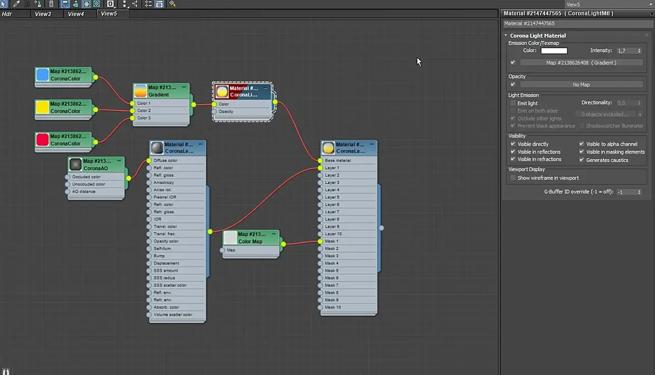Image resolution: width=655 pixels, height=375 pixels.
Task: Click the trash can delete icon
Action: tap(51, 4)
